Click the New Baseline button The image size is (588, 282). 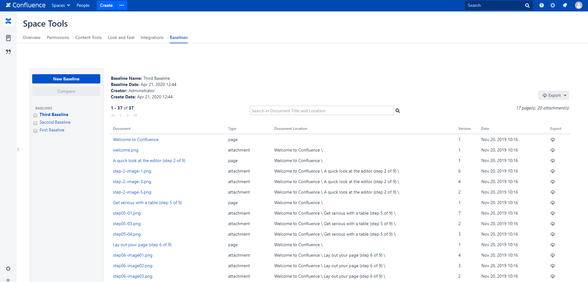pyautogui.click(x=66, y=79)
